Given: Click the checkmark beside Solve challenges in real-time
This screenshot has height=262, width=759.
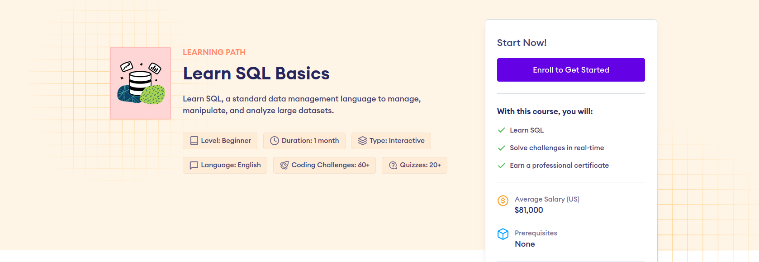Looking at the screenshot, I should pos(501,148).
